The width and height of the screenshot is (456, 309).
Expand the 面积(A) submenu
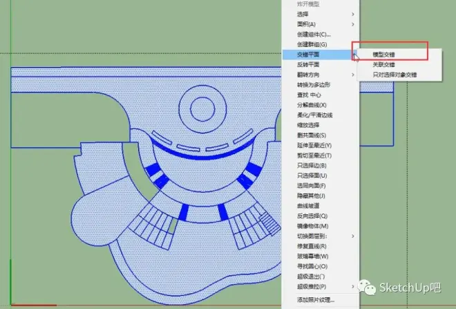(321, 24)
